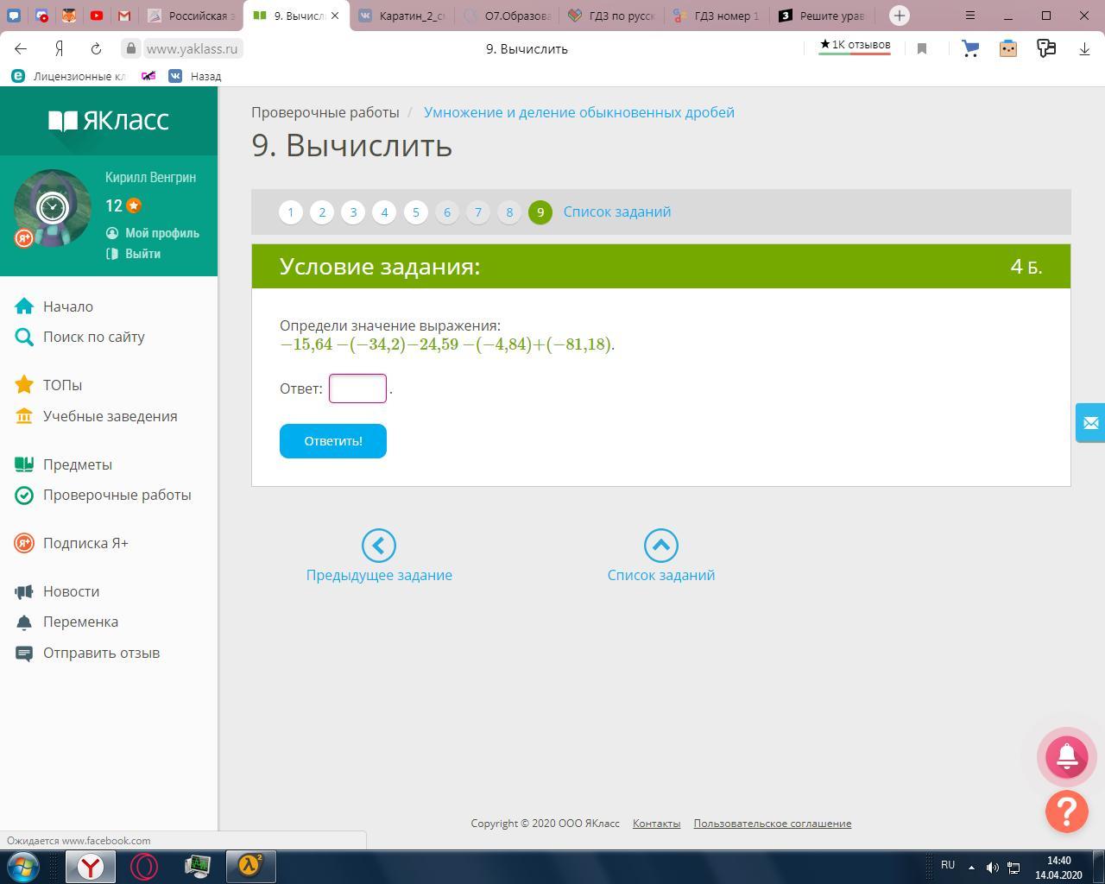Launch Opera from the taskbar

(x=144, y=866)
